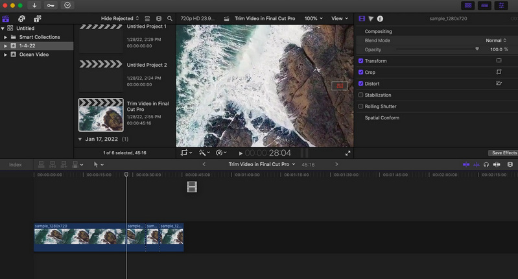The width and height of the screenshot is (518, 279).
Task: Click the timeline ruler at 00:01:00:00
Action: [247, 175]
